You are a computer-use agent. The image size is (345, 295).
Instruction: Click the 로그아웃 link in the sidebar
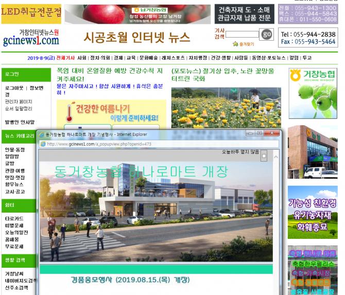(x=14, y=88)
